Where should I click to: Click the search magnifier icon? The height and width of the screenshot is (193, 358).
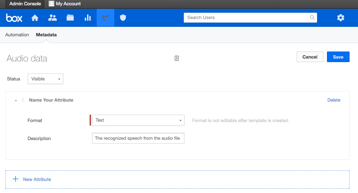point(312,17)
